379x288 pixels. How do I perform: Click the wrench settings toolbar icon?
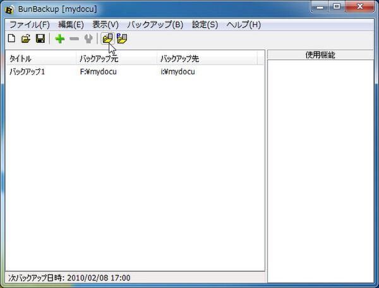pyautogui.click(x=88, y=39)
